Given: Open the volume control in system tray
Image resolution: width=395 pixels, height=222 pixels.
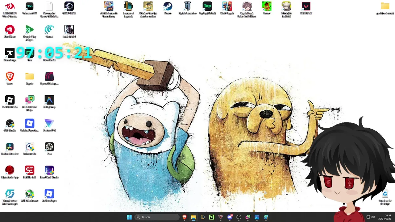Looking at the screenshot, I should coord(373,217).
